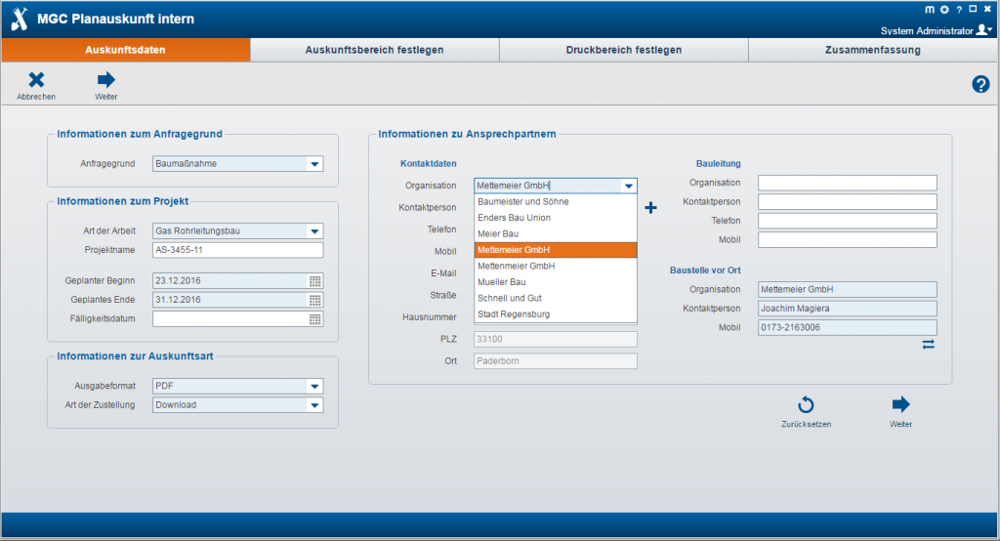This screenshot has height=541, width=1000.
Task: Click the settings gear icon in title bar
Action: pyautogui.click(x=943, y=9)
